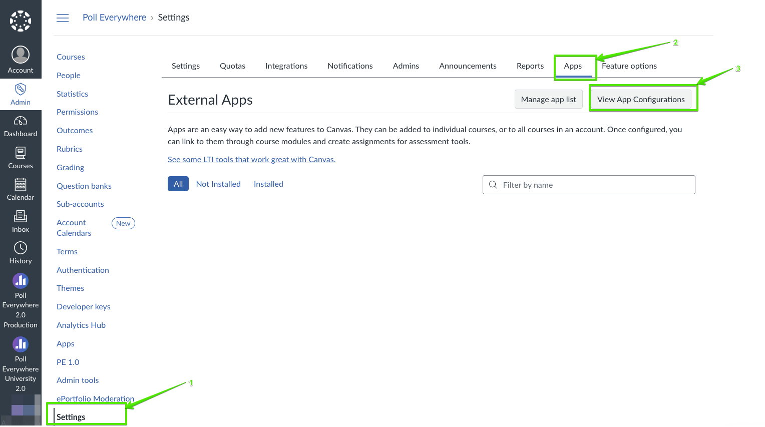
Task: Click View App Configurations button
Action: pyautogui.click(x=641, y=99)
